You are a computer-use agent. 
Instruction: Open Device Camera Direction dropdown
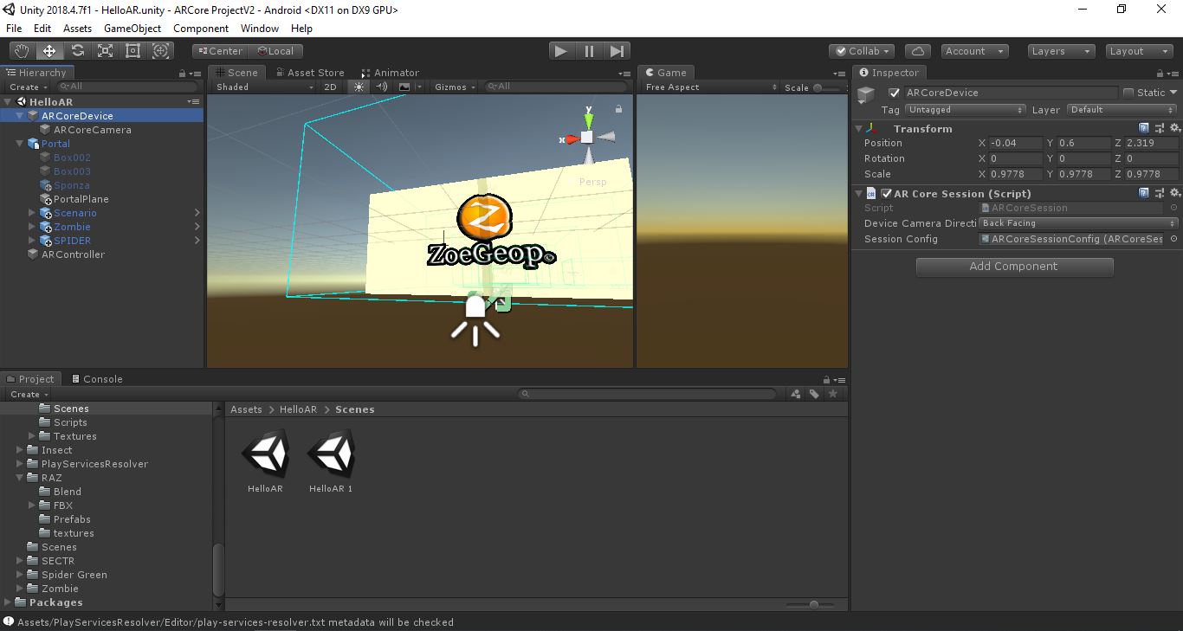click(1078, 223)
